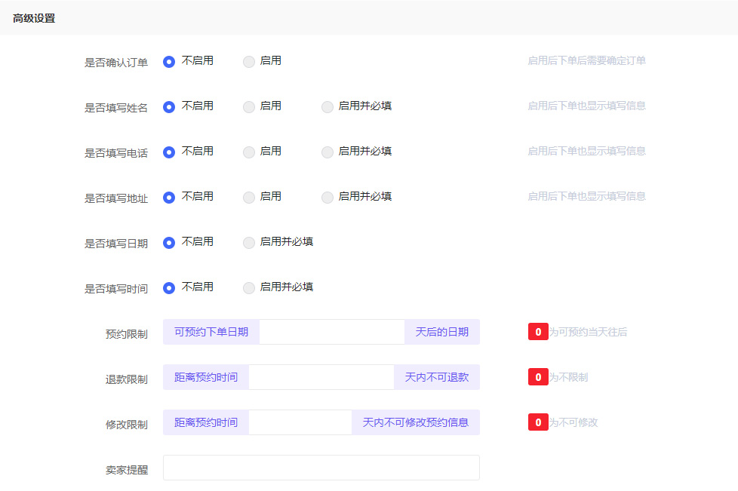Screen dimensions: 738x491
Task: Select 启用 for 是否确认订单
Action: coord(249,62)
